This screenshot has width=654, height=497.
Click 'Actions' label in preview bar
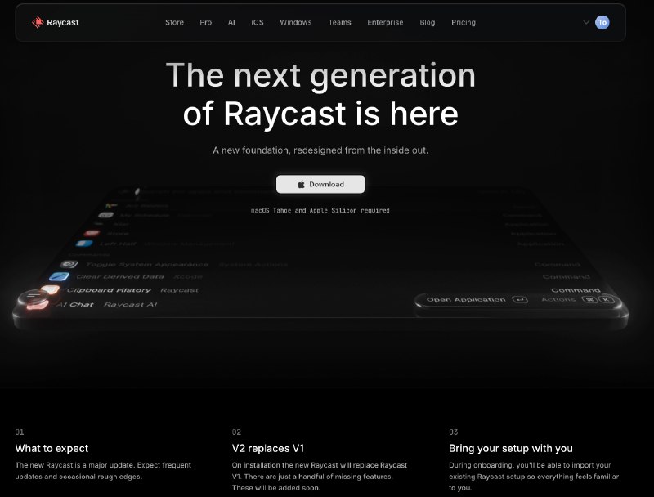click(x=558, y=299)
